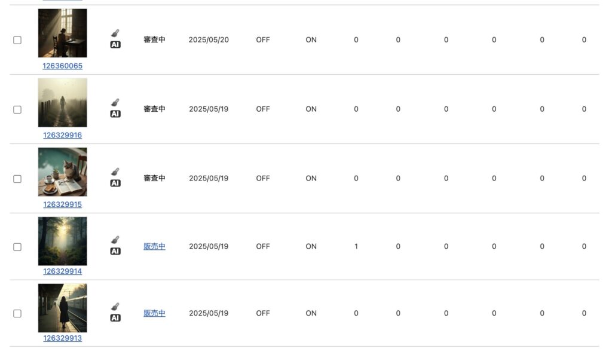Follow the 販売中 link for item 126329913

(x=154, y=313)
